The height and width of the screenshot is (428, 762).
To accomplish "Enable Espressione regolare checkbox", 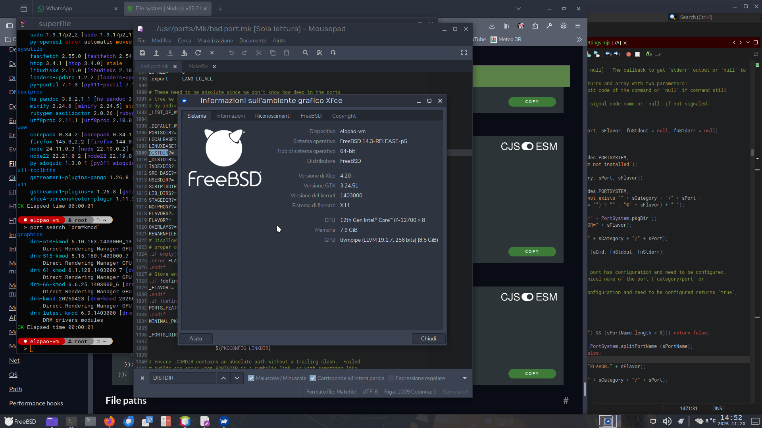I will pos(391,378).
